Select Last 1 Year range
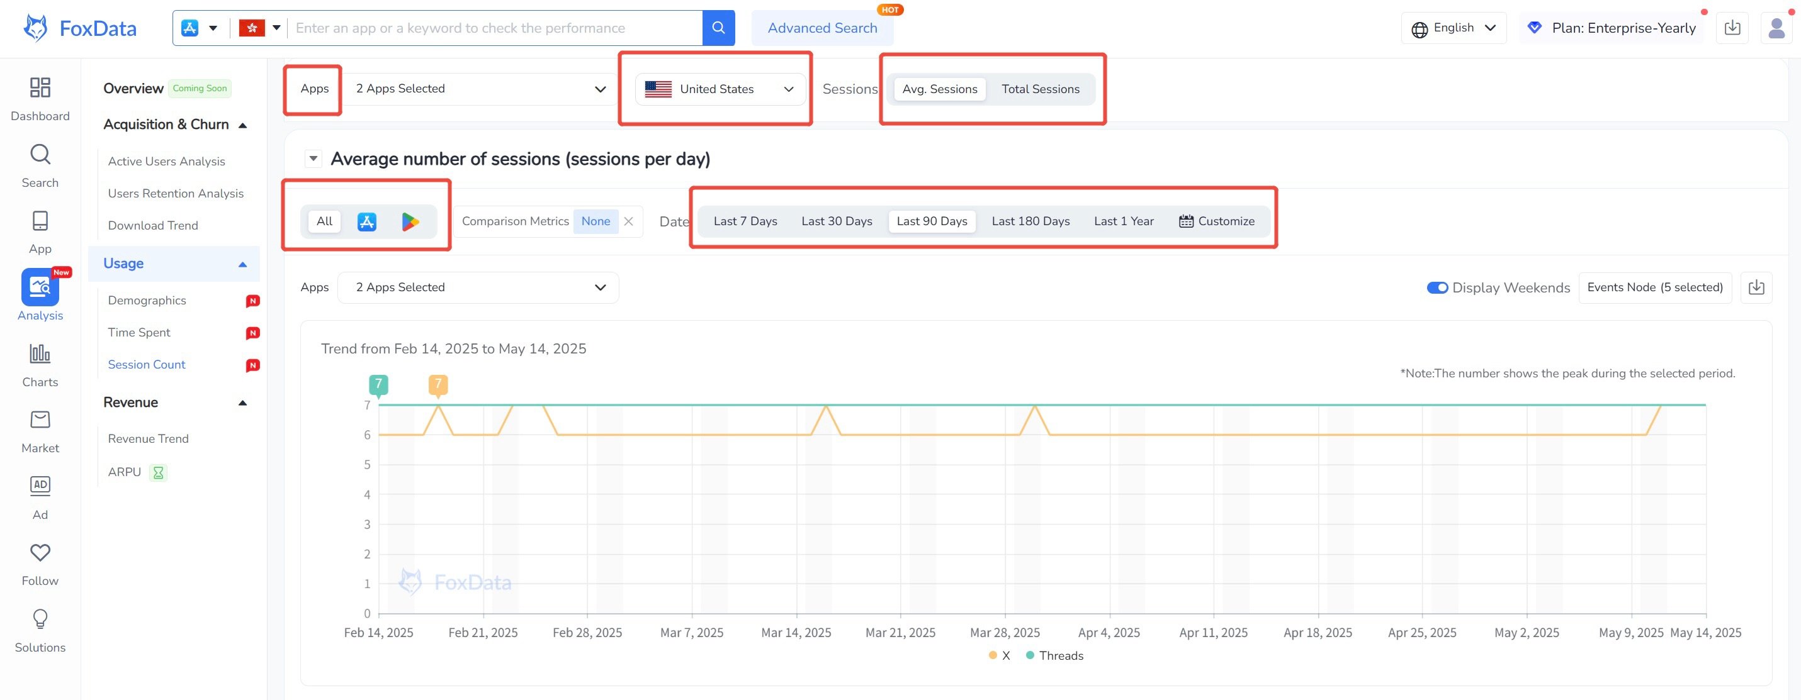This screenshot has width=1801, height=700. 1124,221
